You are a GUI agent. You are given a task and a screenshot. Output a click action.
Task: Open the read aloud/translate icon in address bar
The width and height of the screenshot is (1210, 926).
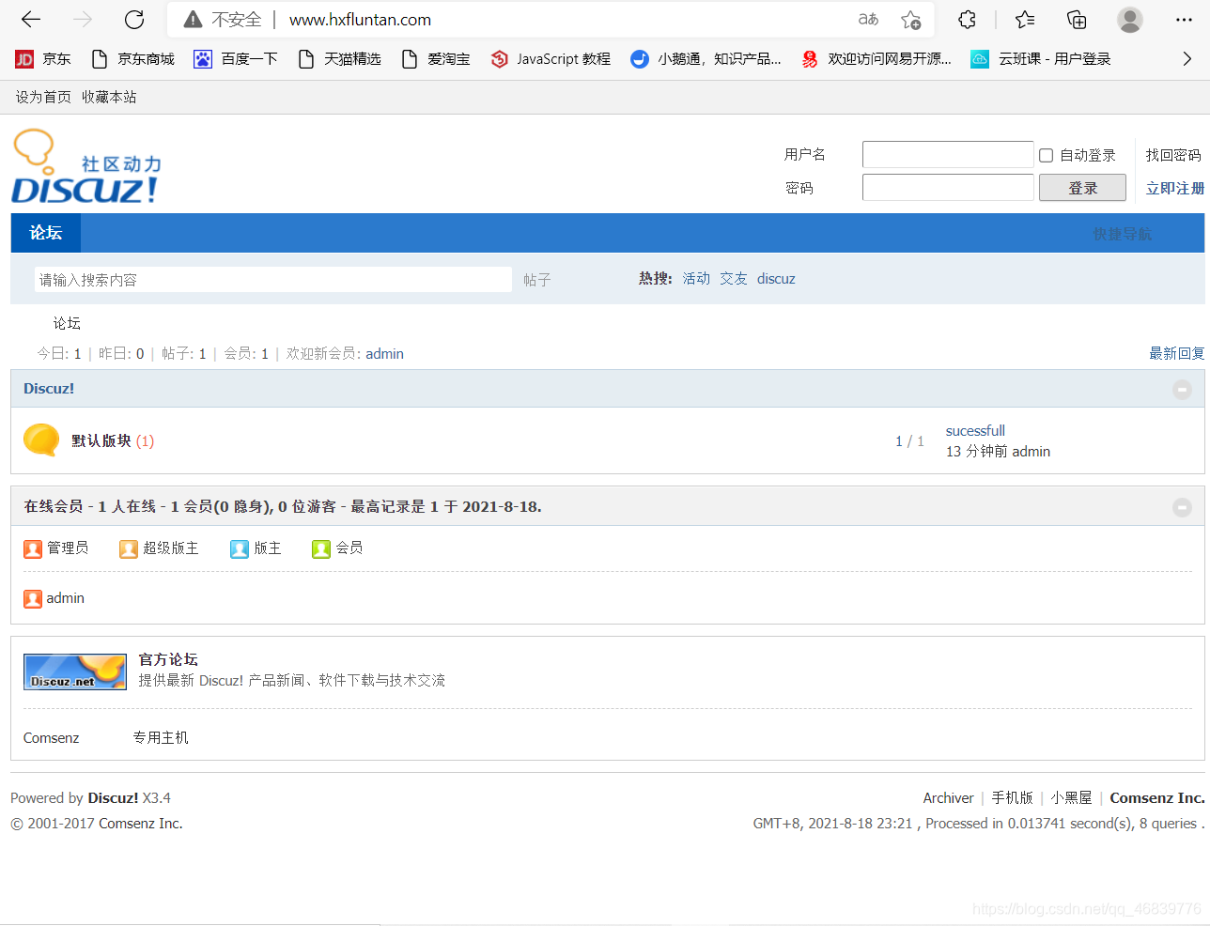868,20
